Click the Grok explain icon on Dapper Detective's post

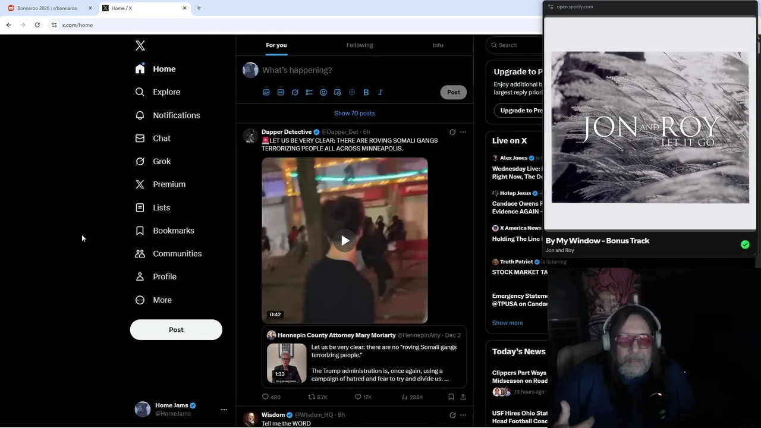pos(452,132)
